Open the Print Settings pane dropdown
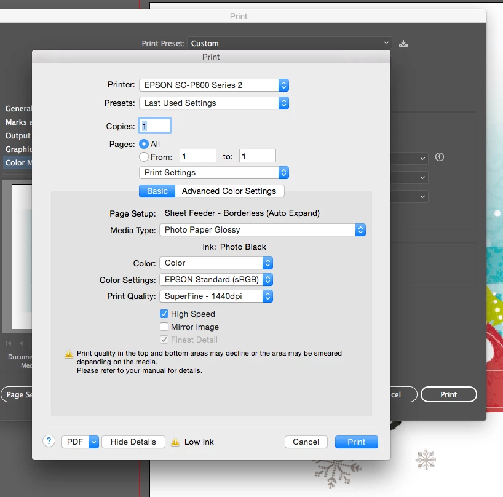503x497 pixels. click(x=214, y=173)
